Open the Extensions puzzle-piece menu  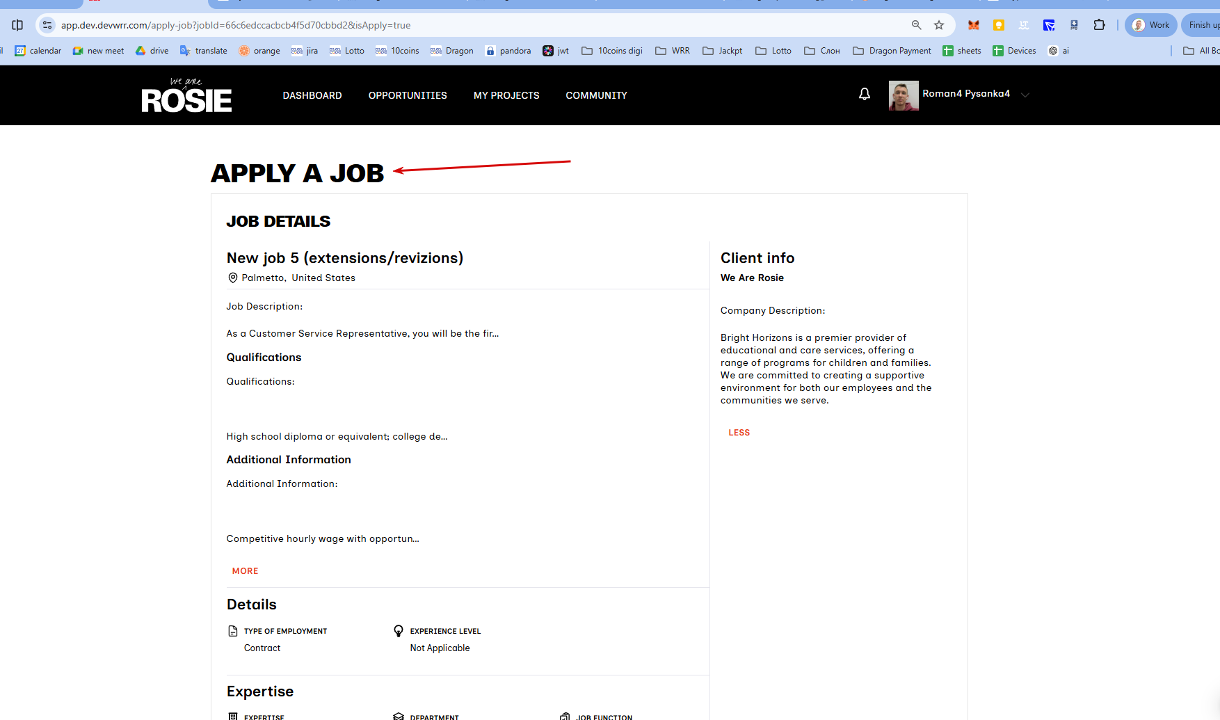[1099, 25]
